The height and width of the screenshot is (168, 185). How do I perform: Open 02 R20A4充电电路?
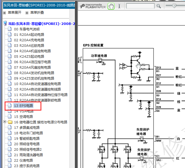coord(29,40)
